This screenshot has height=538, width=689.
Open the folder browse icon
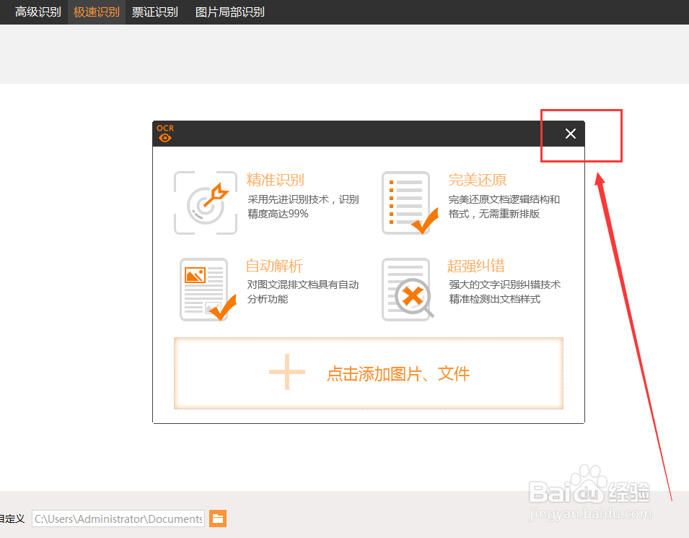click(218, 519)
